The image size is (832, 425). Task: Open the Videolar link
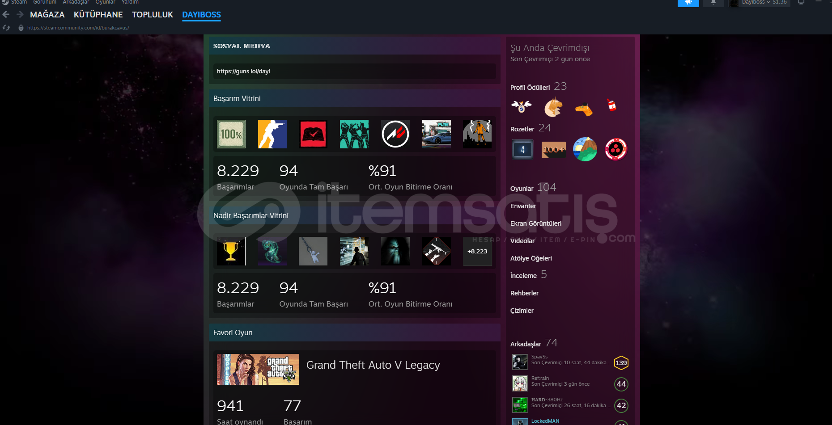click(x=522, y=241)
